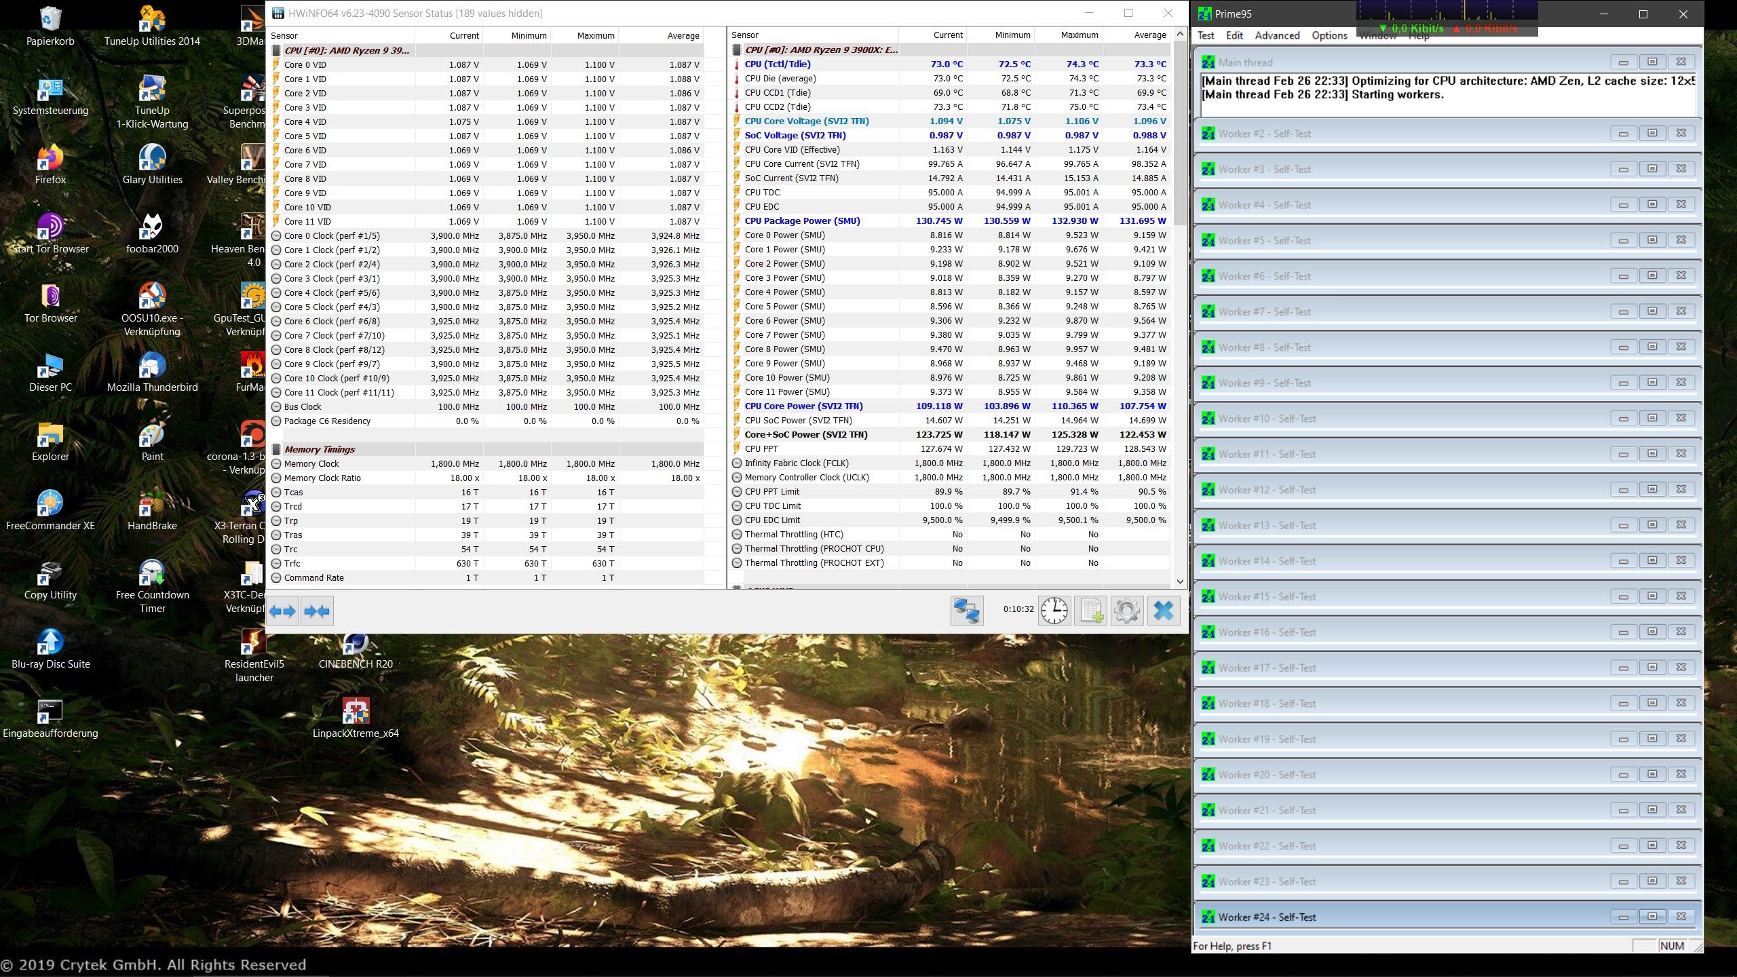The height and width of the screenshot is (977, 1737).
Task: Open HandBrake desktop icon
Action: tap(152, 512)
